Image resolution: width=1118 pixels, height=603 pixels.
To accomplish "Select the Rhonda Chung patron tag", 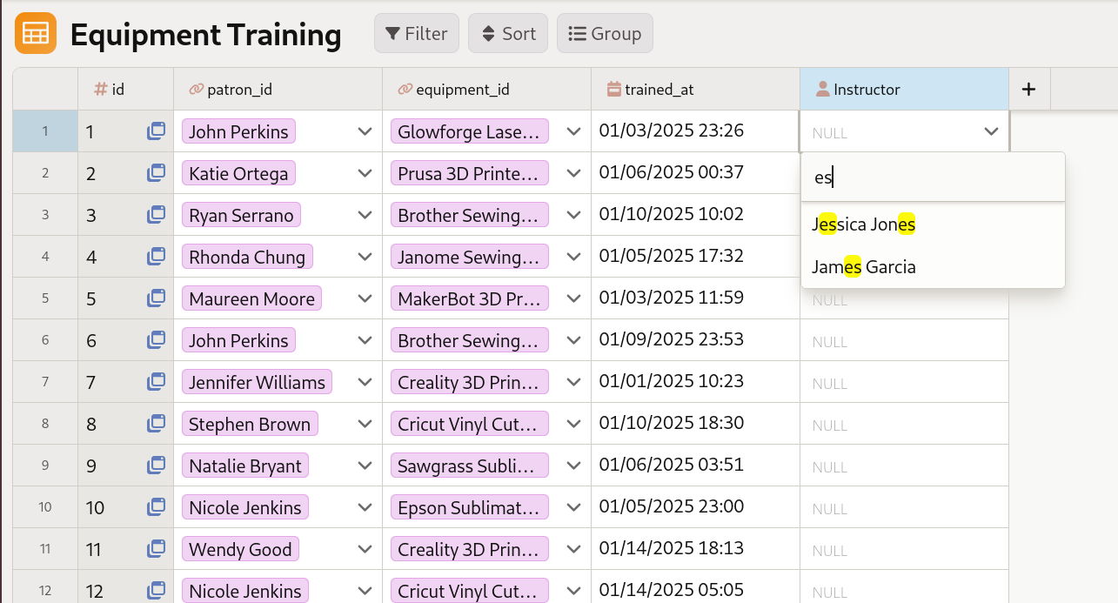I will point(245,256).
